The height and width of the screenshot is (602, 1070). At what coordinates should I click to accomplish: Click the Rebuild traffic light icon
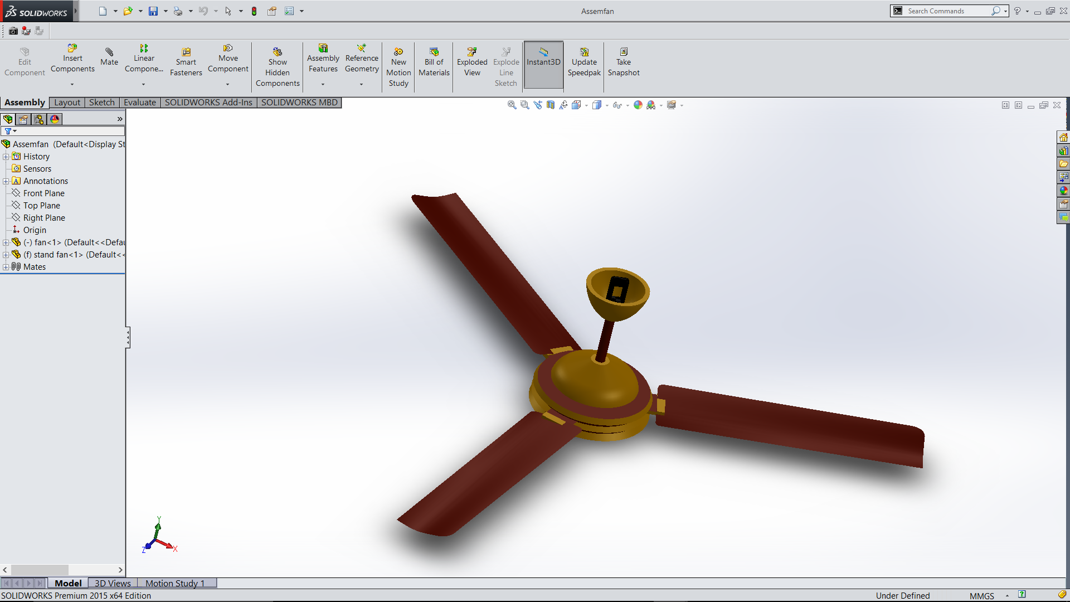[254, 11]
